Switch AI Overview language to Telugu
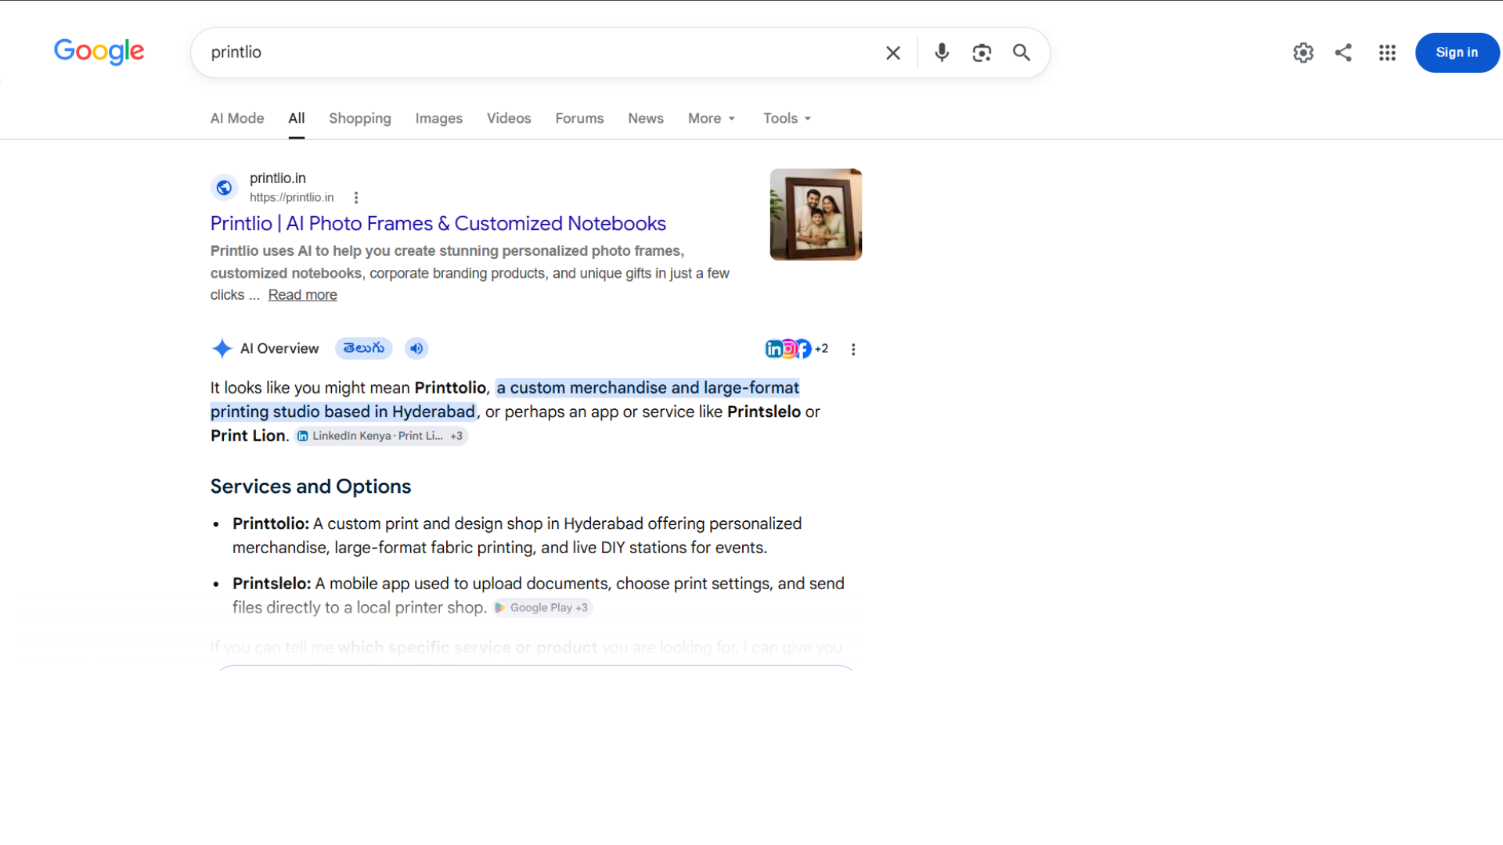The image size is (1503, 845). coord(364,348)
